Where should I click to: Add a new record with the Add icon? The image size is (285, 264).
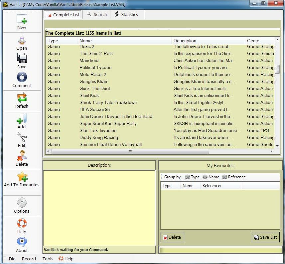tap(22, 119)
